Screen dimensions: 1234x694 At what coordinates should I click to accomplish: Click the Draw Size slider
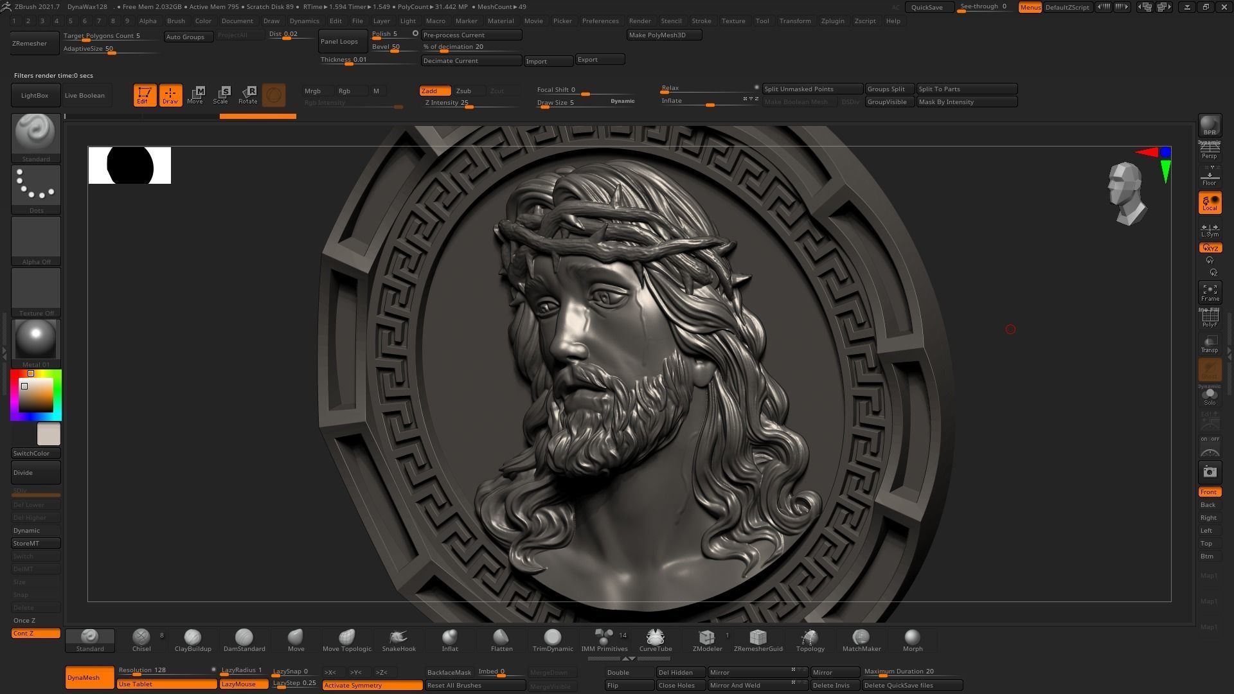click(586, 102)
